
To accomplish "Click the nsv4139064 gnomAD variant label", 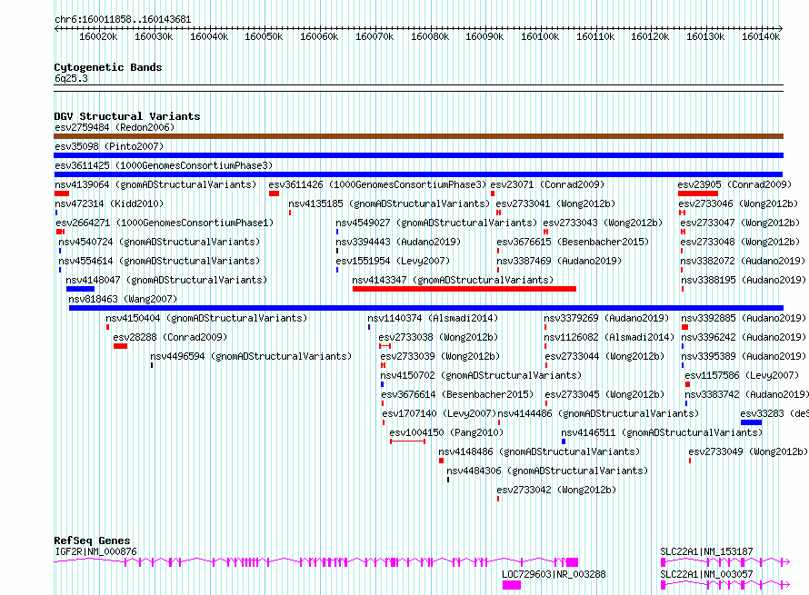I will (x=155, y=184).
